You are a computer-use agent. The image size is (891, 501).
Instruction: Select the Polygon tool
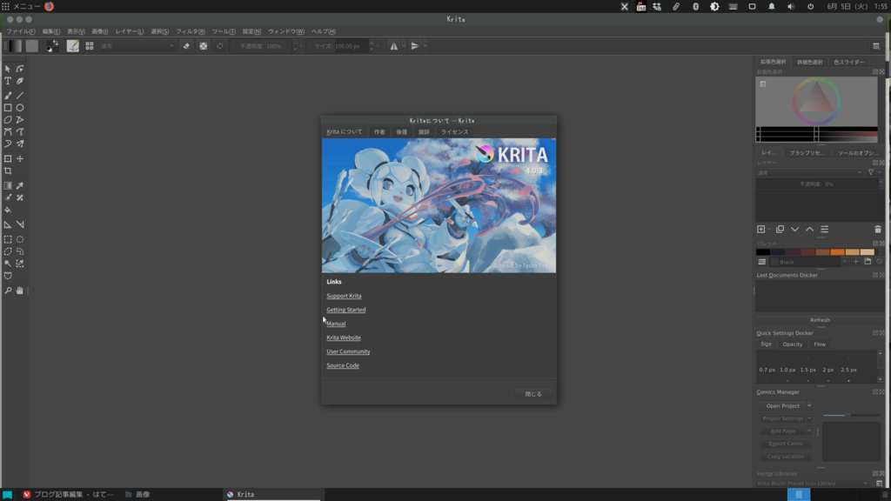tap(8, 120)
